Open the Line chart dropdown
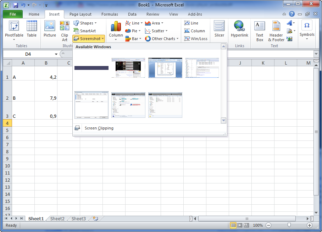Image resolution: width=322 pixels, height=232 pixels. (x=134, y=23)
